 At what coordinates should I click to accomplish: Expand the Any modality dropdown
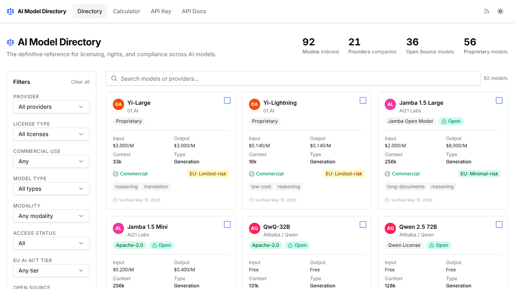51,216
